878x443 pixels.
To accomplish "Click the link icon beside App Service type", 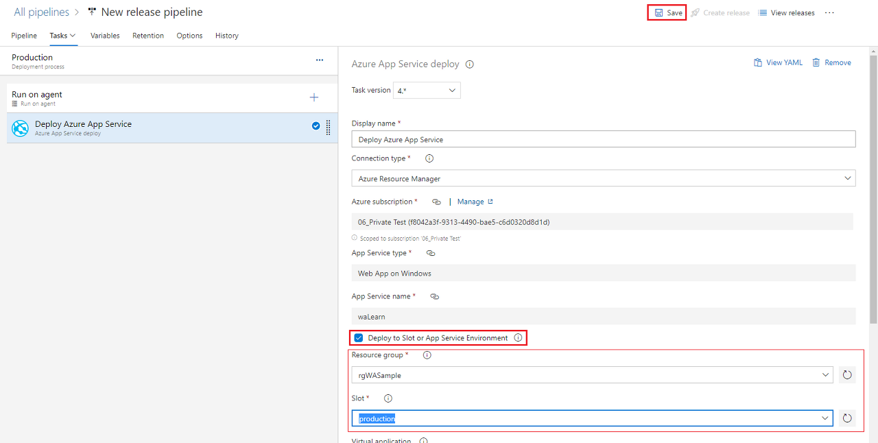I will [x=431, y=253].
